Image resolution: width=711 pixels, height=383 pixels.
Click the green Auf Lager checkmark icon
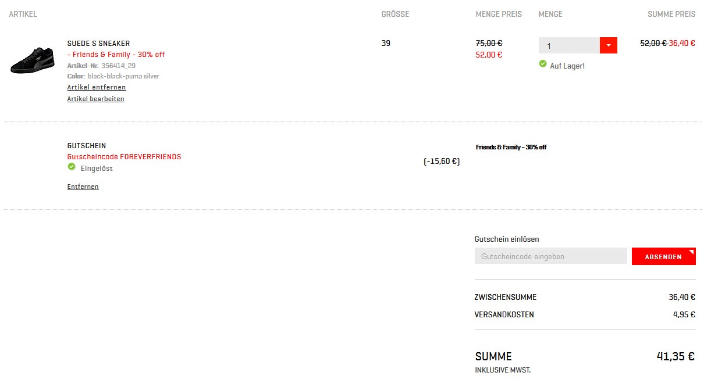click(x=543, y=64)
